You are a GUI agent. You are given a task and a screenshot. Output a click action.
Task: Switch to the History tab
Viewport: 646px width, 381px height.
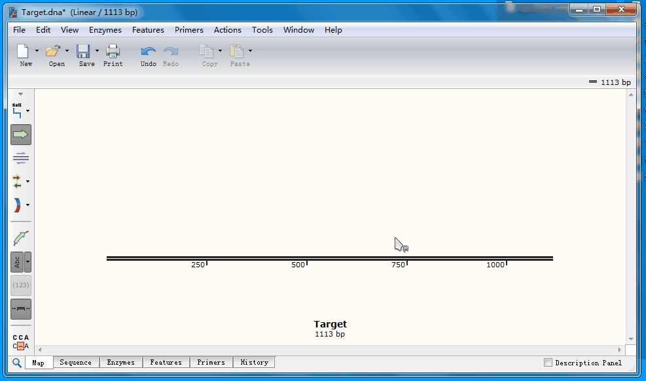[x=254, y=362]
